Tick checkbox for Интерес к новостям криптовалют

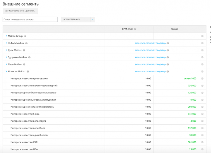[x=202, y=78]
